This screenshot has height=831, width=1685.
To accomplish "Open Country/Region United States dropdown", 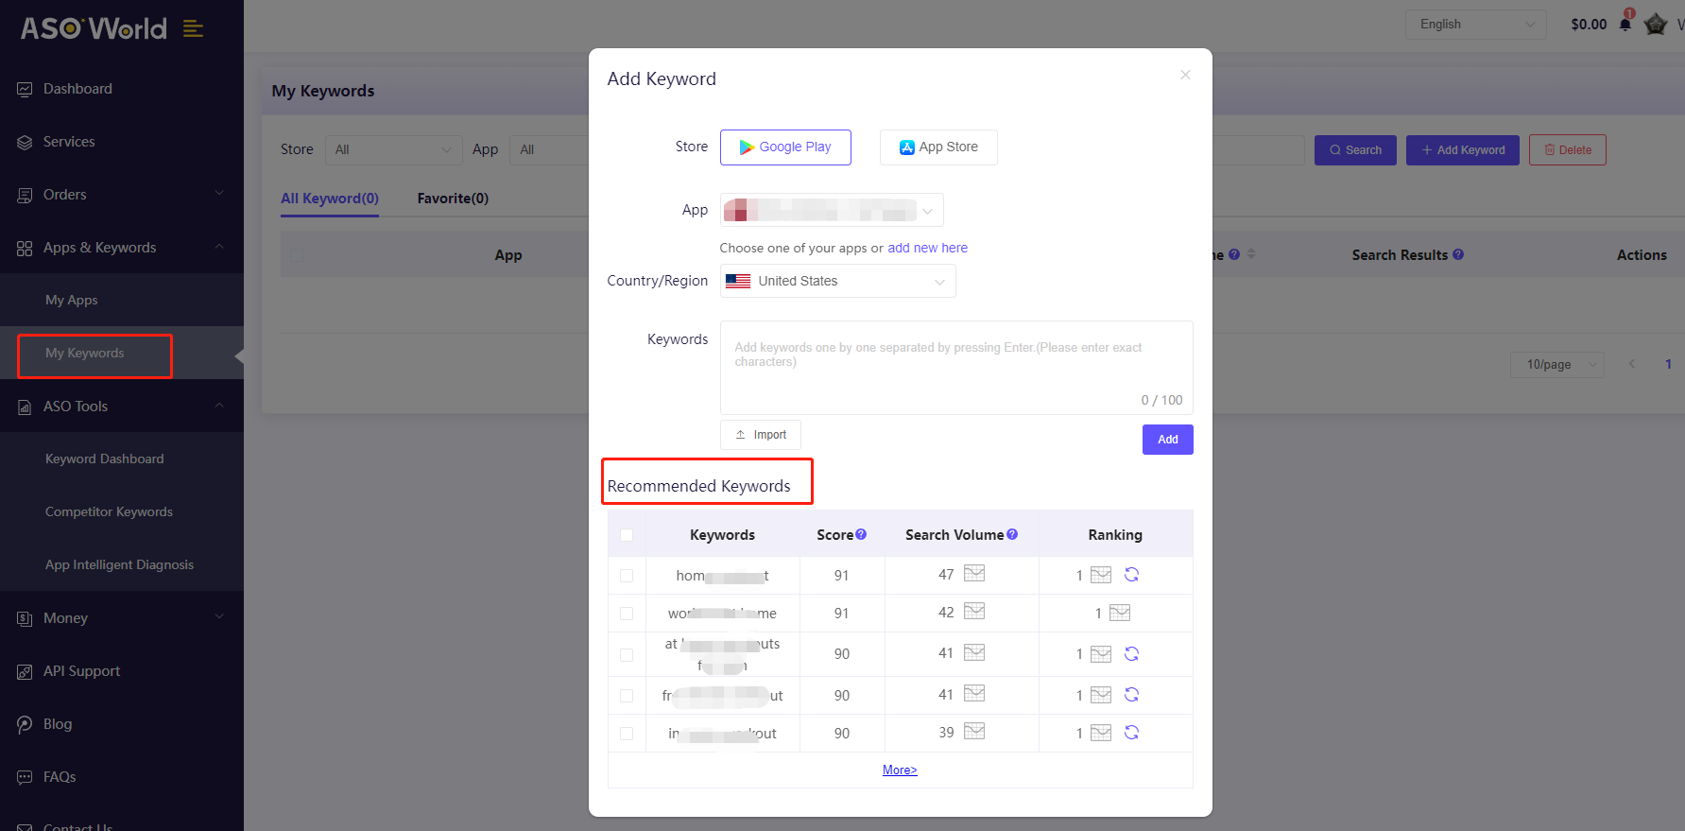I will point(837,281).
